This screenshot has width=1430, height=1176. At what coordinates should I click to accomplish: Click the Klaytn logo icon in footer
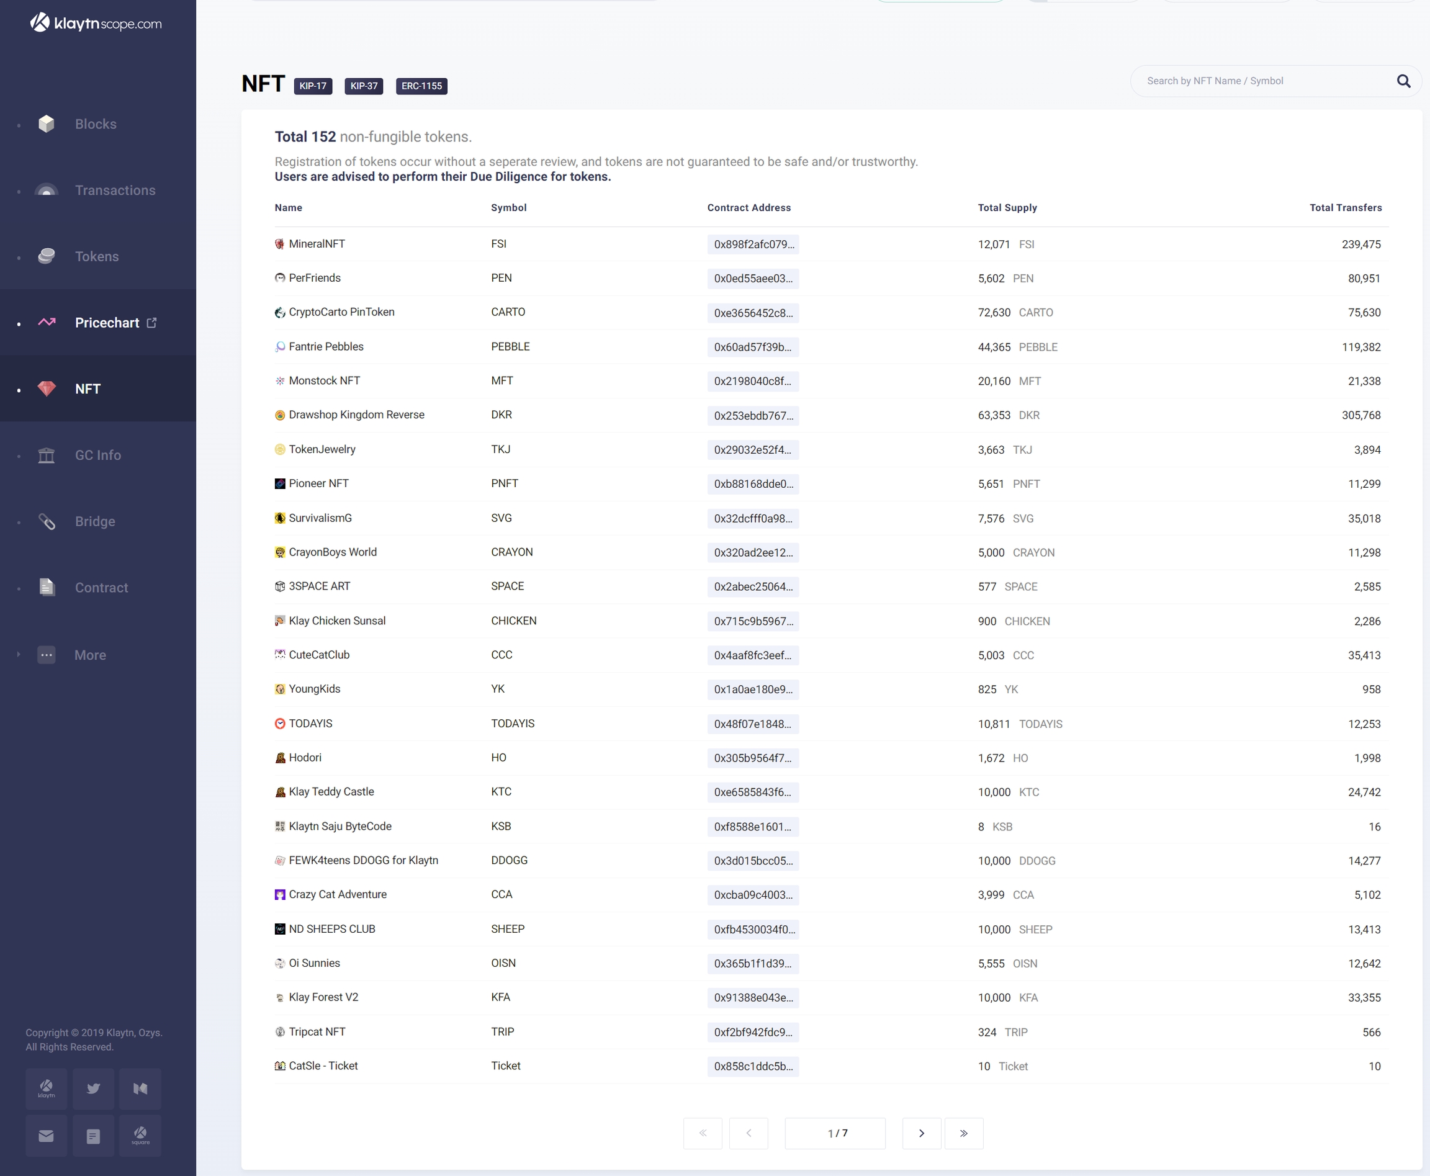tap(46, 1088)
